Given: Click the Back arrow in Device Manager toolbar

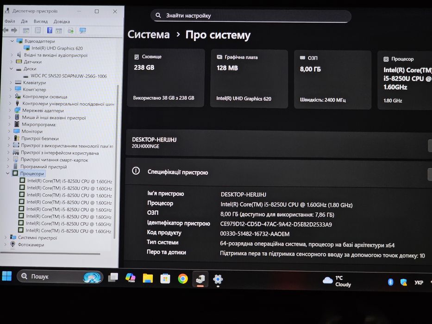Looking at the screenshot, I should coord(6,30).
